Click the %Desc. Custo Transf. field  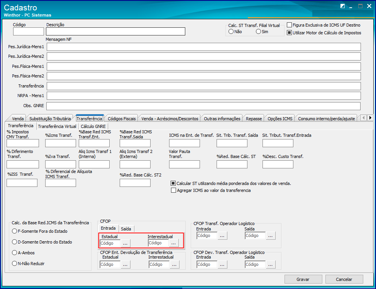click(278, 164)
